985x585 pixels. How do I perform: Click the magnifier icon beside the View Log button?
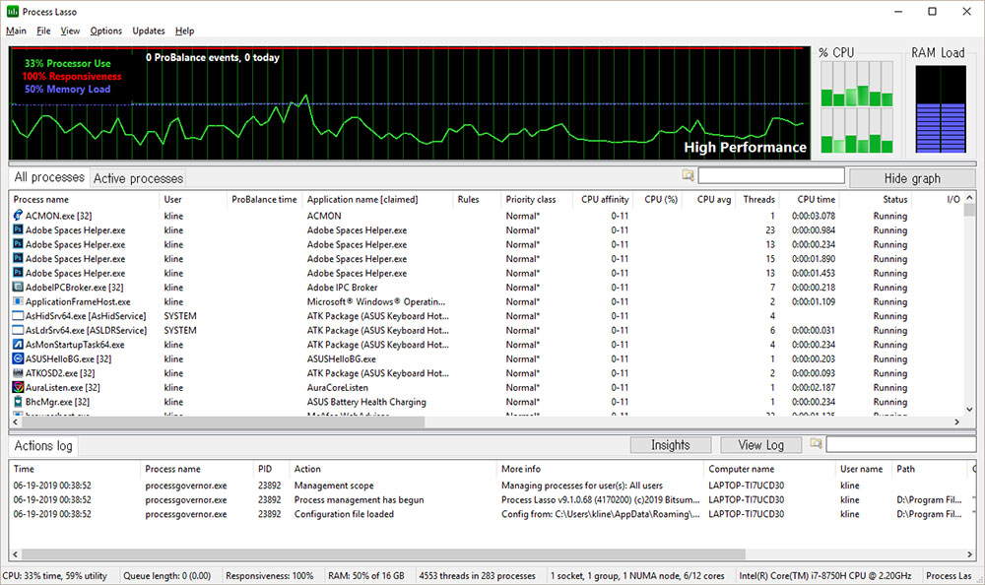(815, 444)
